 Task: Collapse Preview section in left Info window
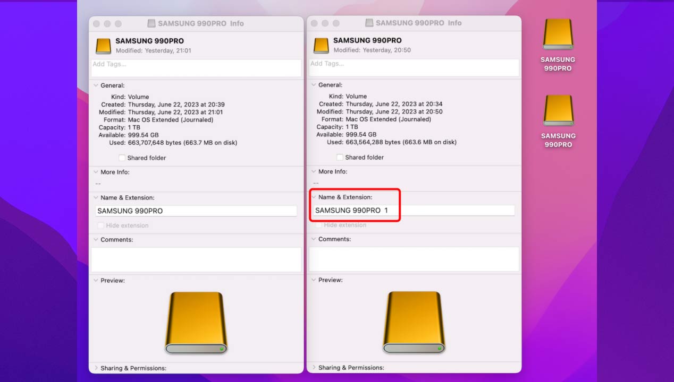[96, 280]
